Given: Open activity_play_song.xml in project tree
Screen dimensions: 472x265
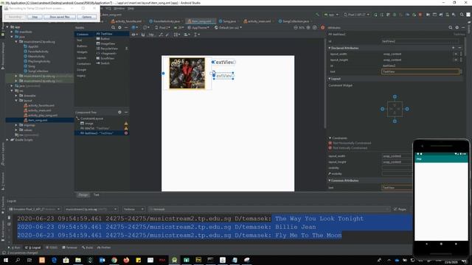Looking at the screenshot, I should point(41,116).
